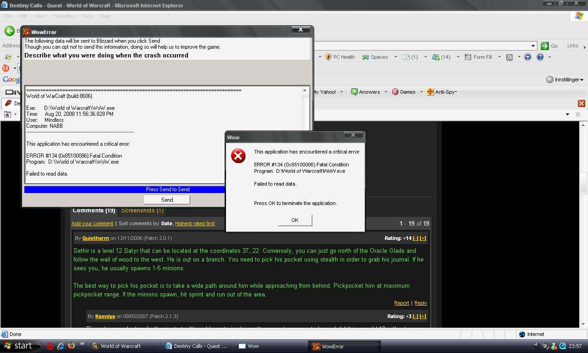588x353 pixels.
Task: Go back with the green arrow button
Action: [9, 31]
